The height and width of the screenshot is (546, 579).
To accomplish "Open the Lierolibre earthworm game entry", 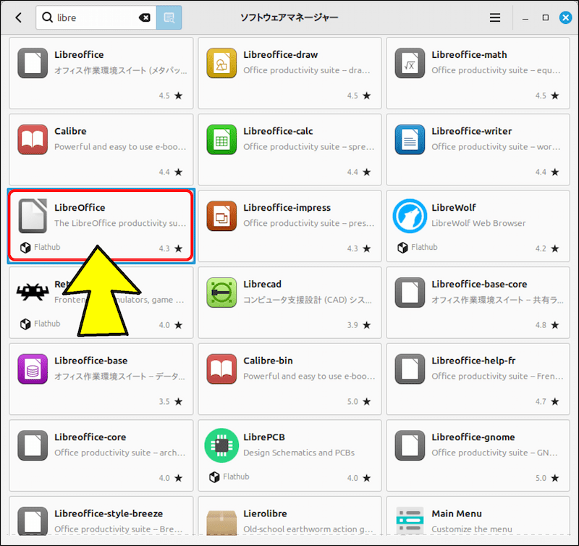I will click(289, 518).
